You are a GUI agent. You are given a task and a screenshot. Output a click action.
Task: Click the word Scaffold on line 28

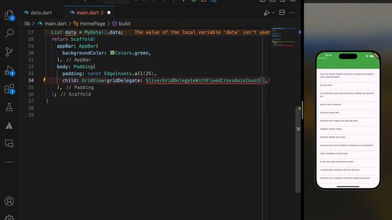tap(81, 39)
